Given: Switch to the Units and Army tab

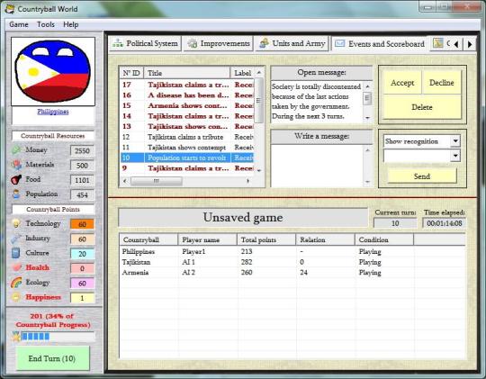Looking at the screenshot, I should [x=292, y=43].
